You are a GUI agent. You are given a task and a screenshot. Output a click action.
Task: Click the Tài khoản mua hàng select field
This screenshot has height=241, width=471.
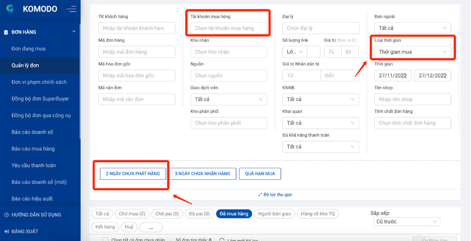click(x=229, y=28)
